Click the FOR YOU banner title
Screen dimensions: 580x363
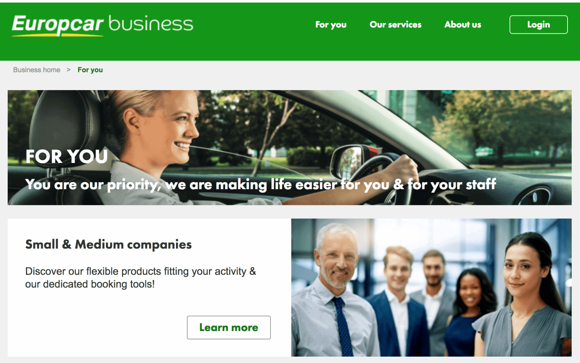pyautogui.click(x=67, y=156)
